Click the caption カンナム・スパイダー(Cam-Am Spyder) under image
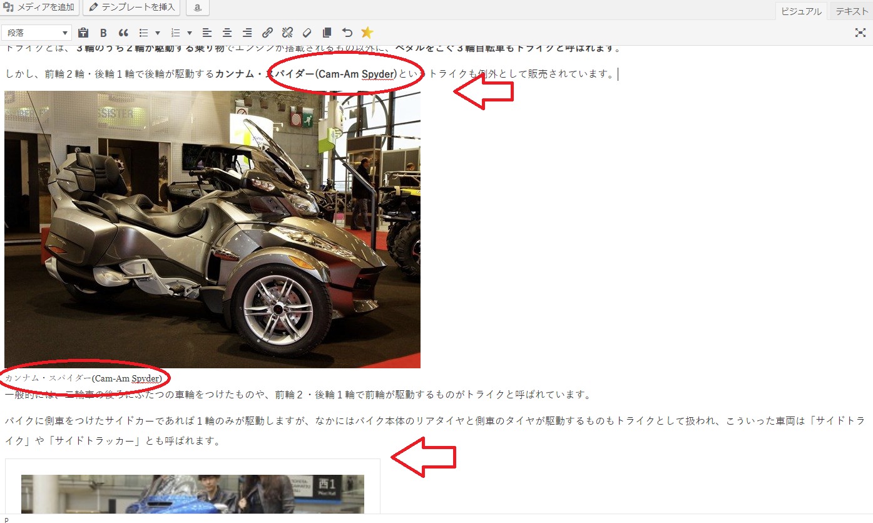Image resolution: width=873 pixels, height=523 pixels. 83,378
